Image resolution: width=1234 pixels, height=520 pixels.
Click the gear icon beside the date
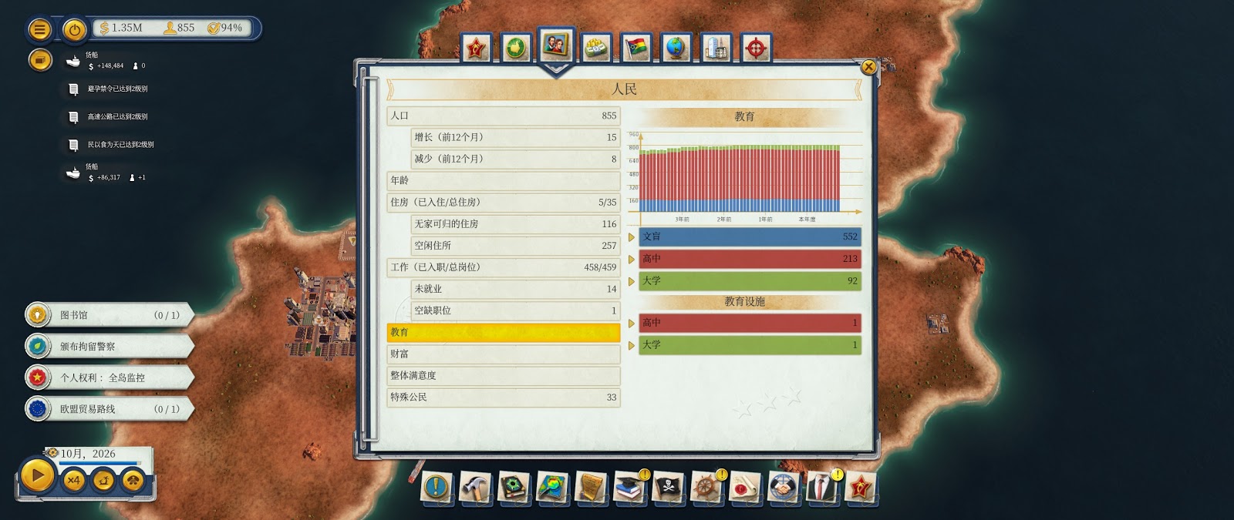[52, 453]
